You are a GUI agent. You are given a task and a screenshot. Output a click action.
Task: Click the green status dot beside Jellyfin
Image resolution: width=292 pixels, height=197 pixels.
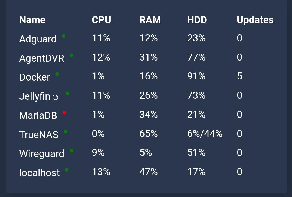pyautogui.click(x=67, y=94)
